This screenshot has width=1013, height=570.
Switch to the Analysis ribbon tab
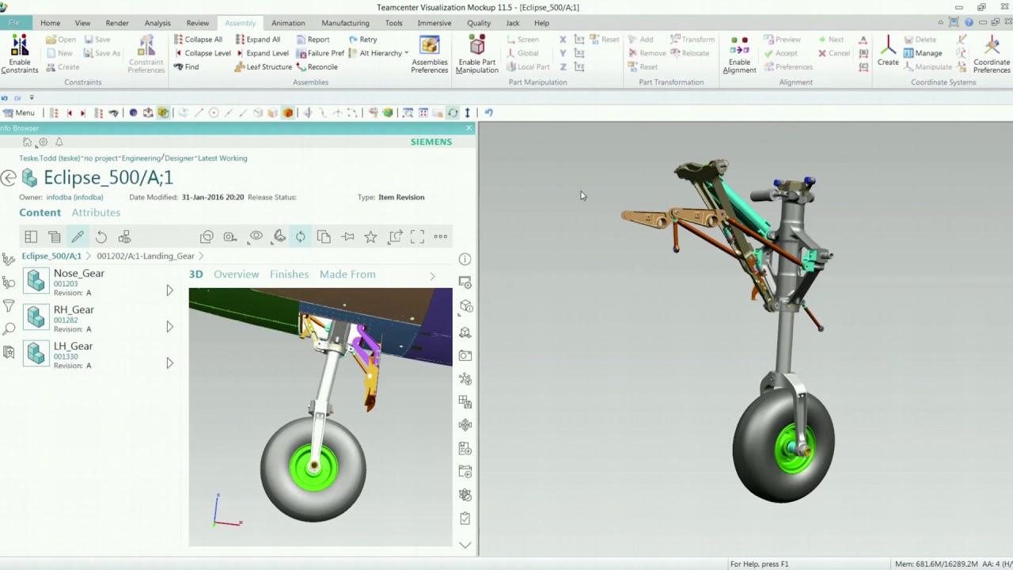tap(157, 23)
